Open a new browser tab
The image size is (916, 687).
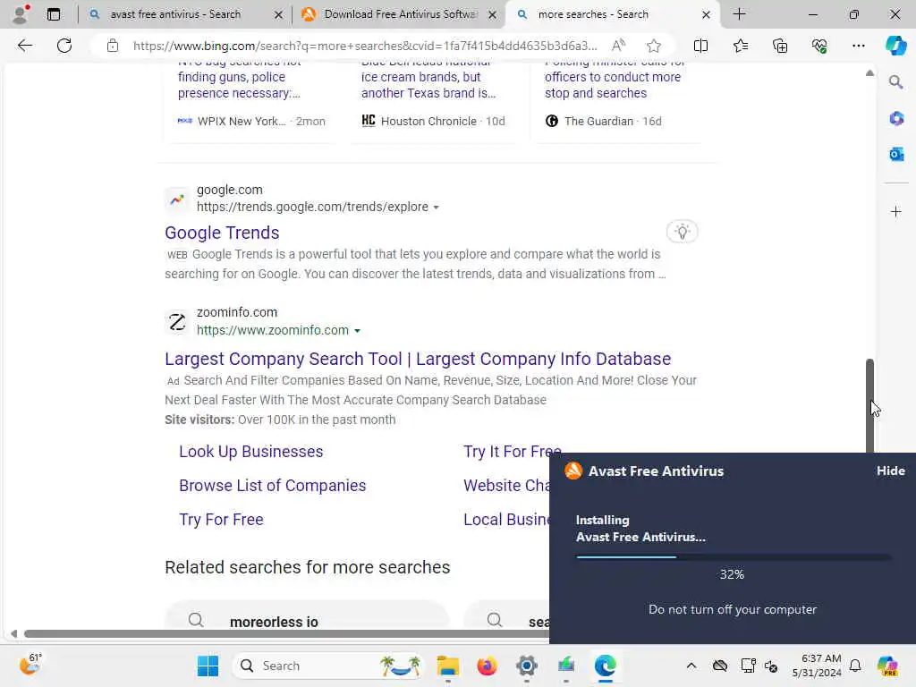click(739, 14)
